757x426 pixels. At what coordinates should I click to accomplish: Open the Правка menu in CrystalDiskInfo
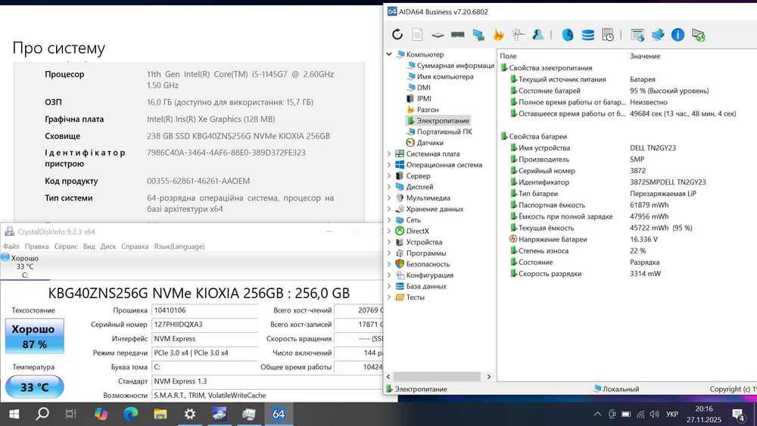point(36,246)
